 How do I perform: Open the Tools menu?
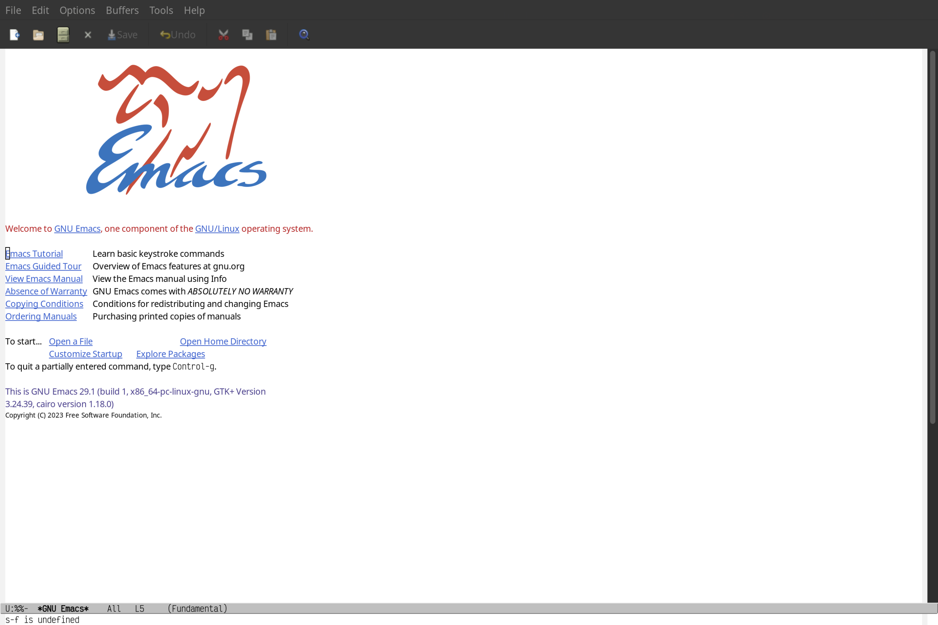161,10
